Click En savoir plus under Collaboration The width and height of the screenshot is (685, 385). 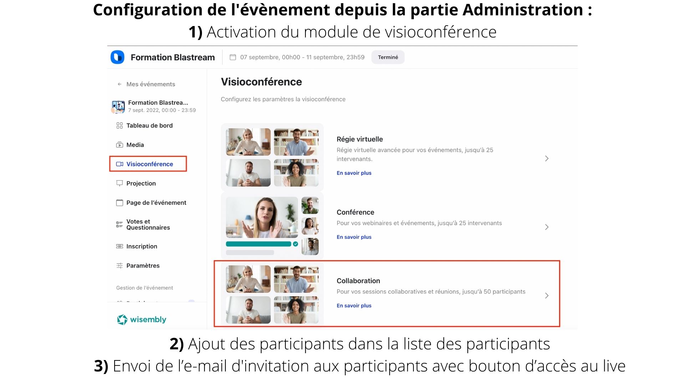point(354,306)
